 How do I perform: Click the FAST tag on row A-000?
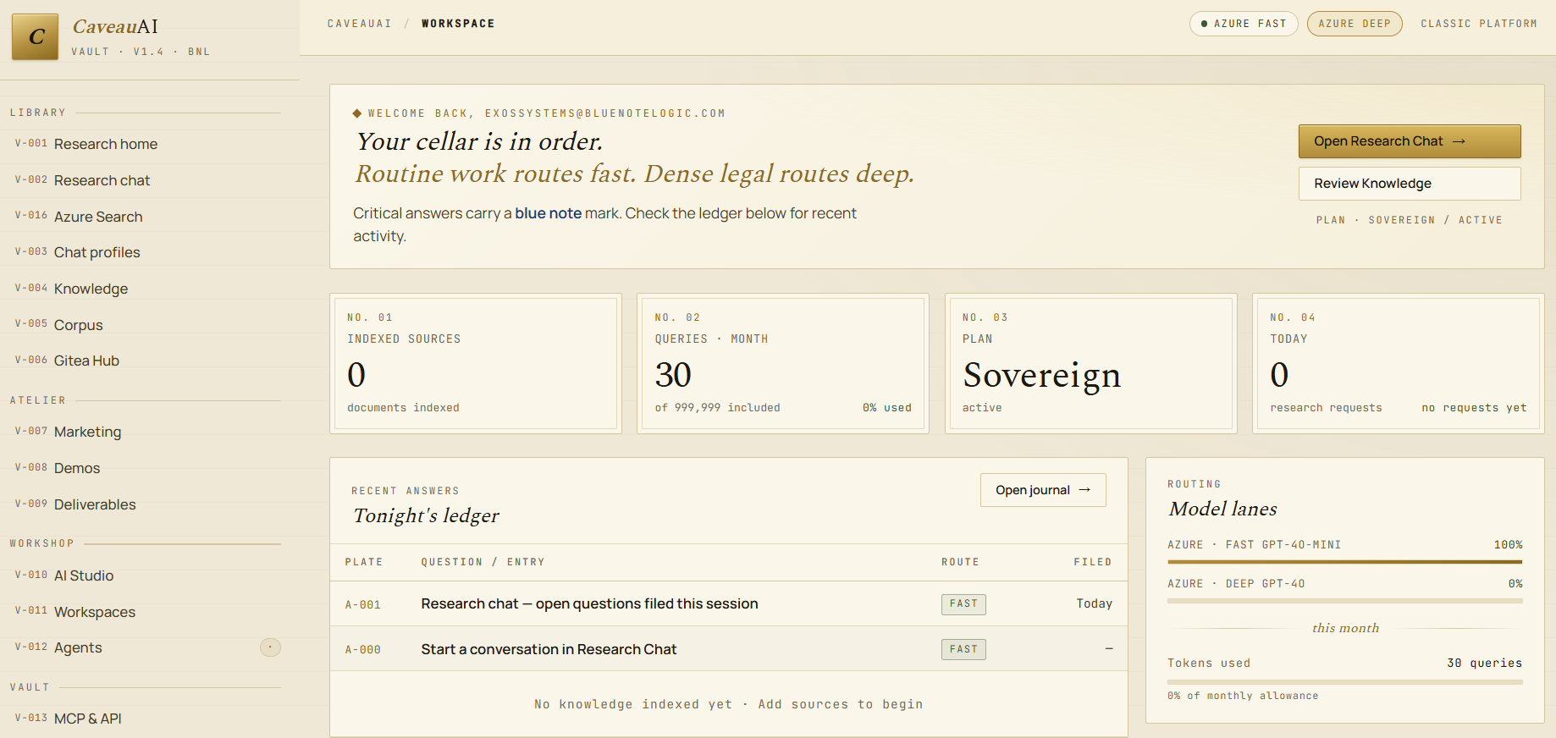click(963, 649)
